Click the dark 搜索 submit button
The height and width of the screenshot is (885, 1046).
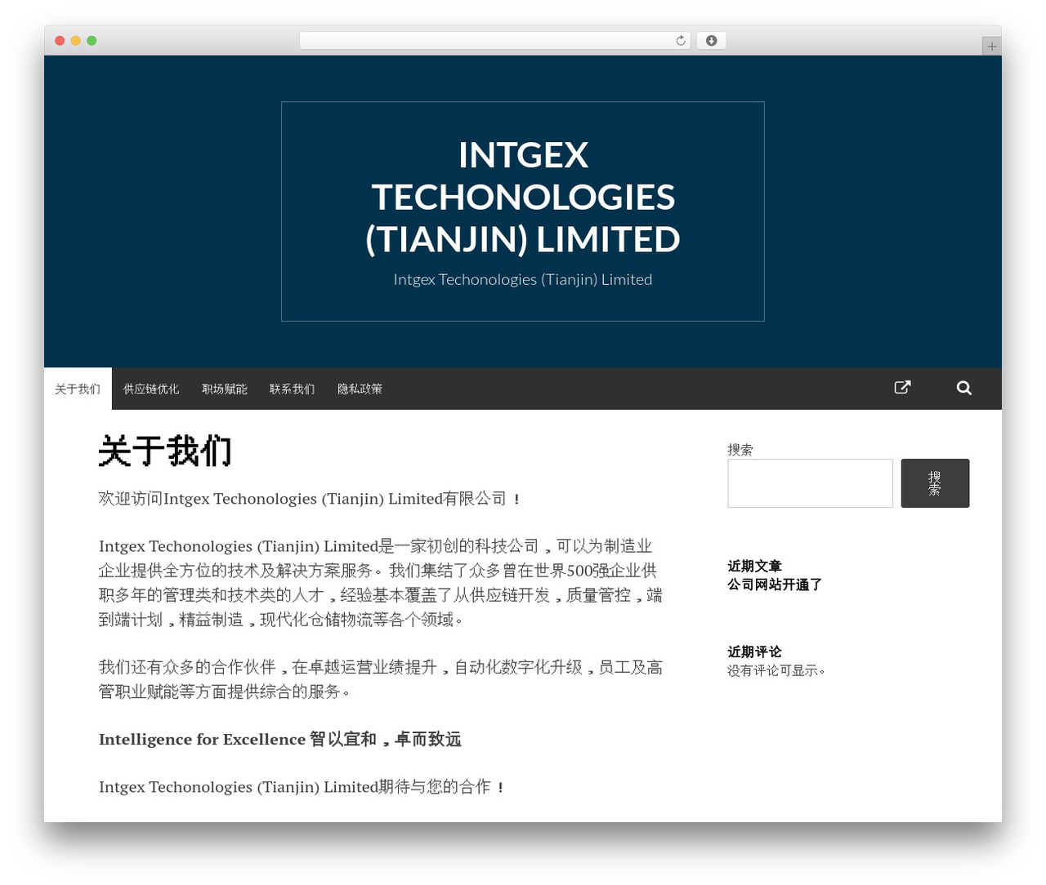935,483
